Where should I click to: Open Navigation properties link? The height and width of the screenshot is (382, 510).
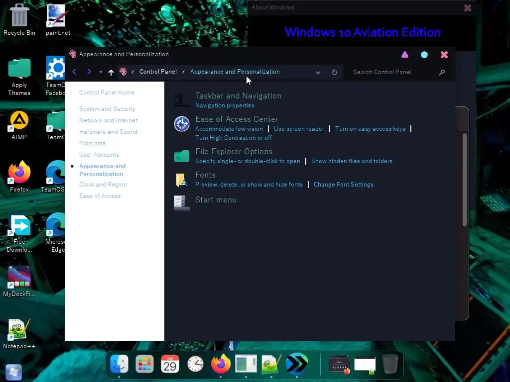(225, 105)
